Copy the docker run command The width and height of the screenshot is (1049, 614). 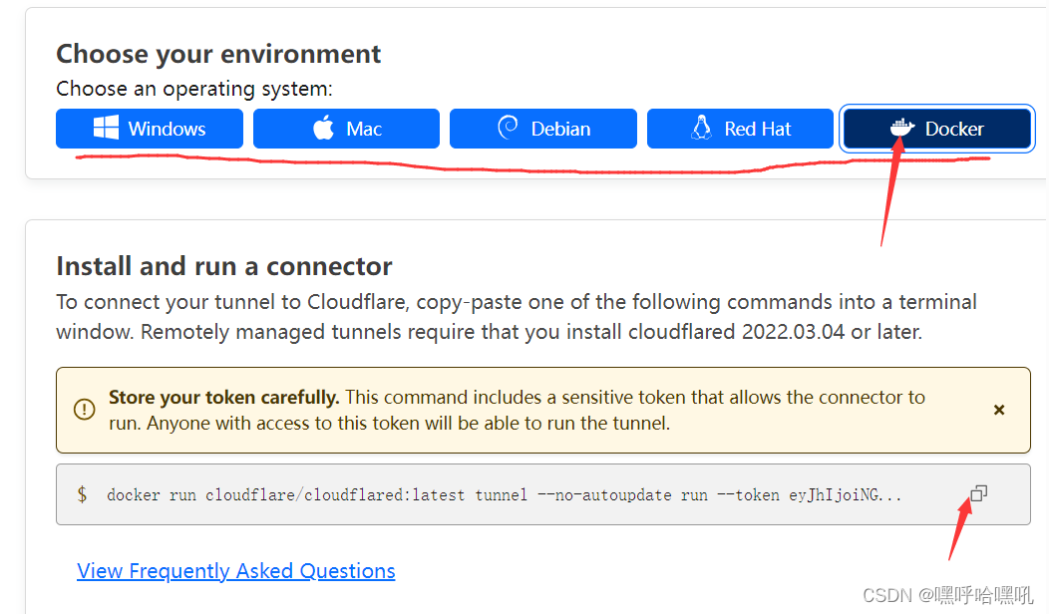pos(978,493)
